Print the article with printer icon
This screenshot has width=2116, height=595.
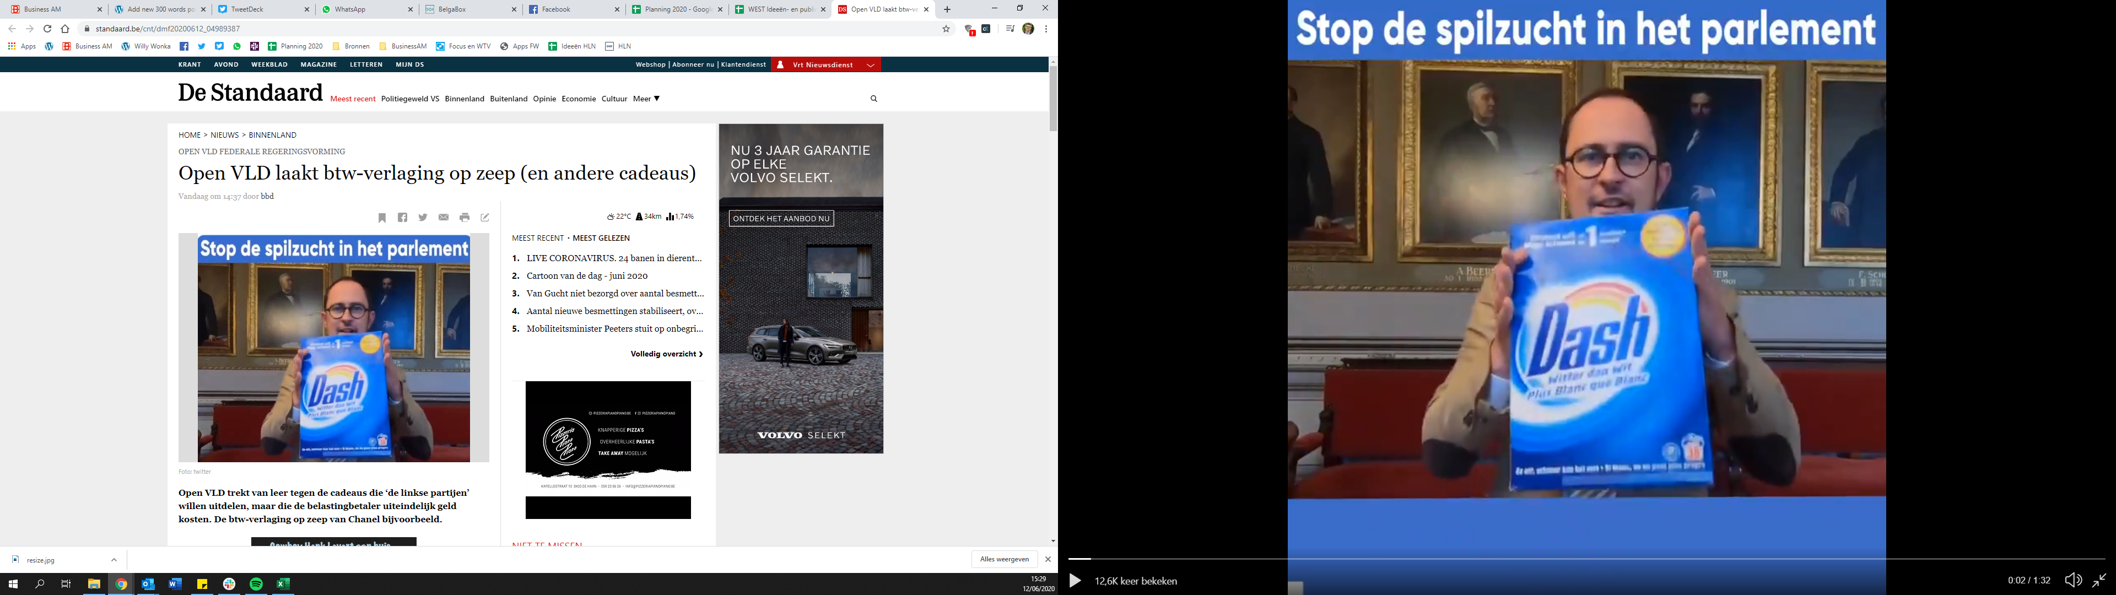click(464, 218)
